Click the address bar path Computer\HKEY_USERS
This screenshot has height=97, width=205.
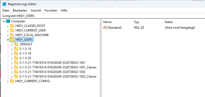click(18, 16)
